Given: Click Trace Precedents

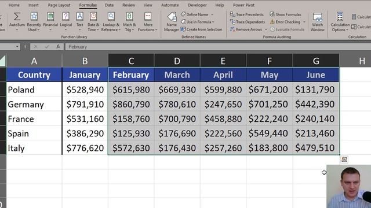Looking at the screenshot, I should 246,14.
